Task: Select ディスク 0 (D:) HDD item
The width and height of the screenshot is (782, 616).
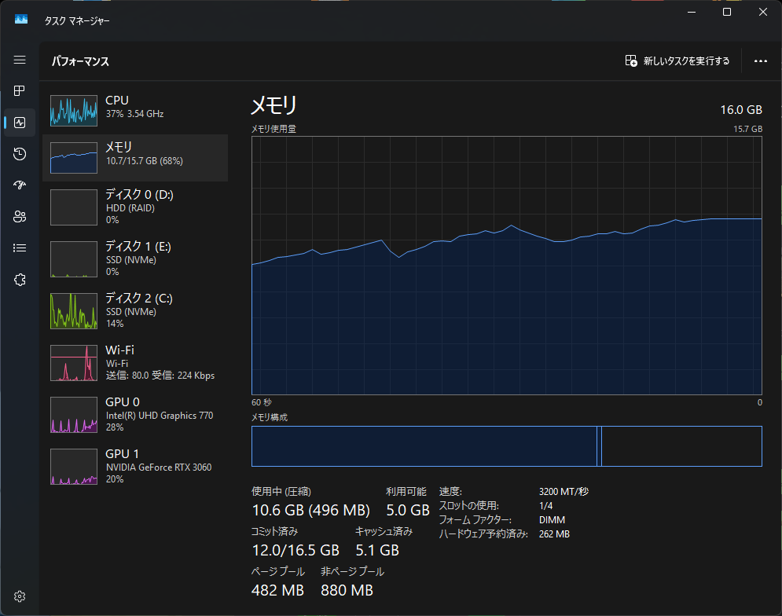Action: click(135, 207)
